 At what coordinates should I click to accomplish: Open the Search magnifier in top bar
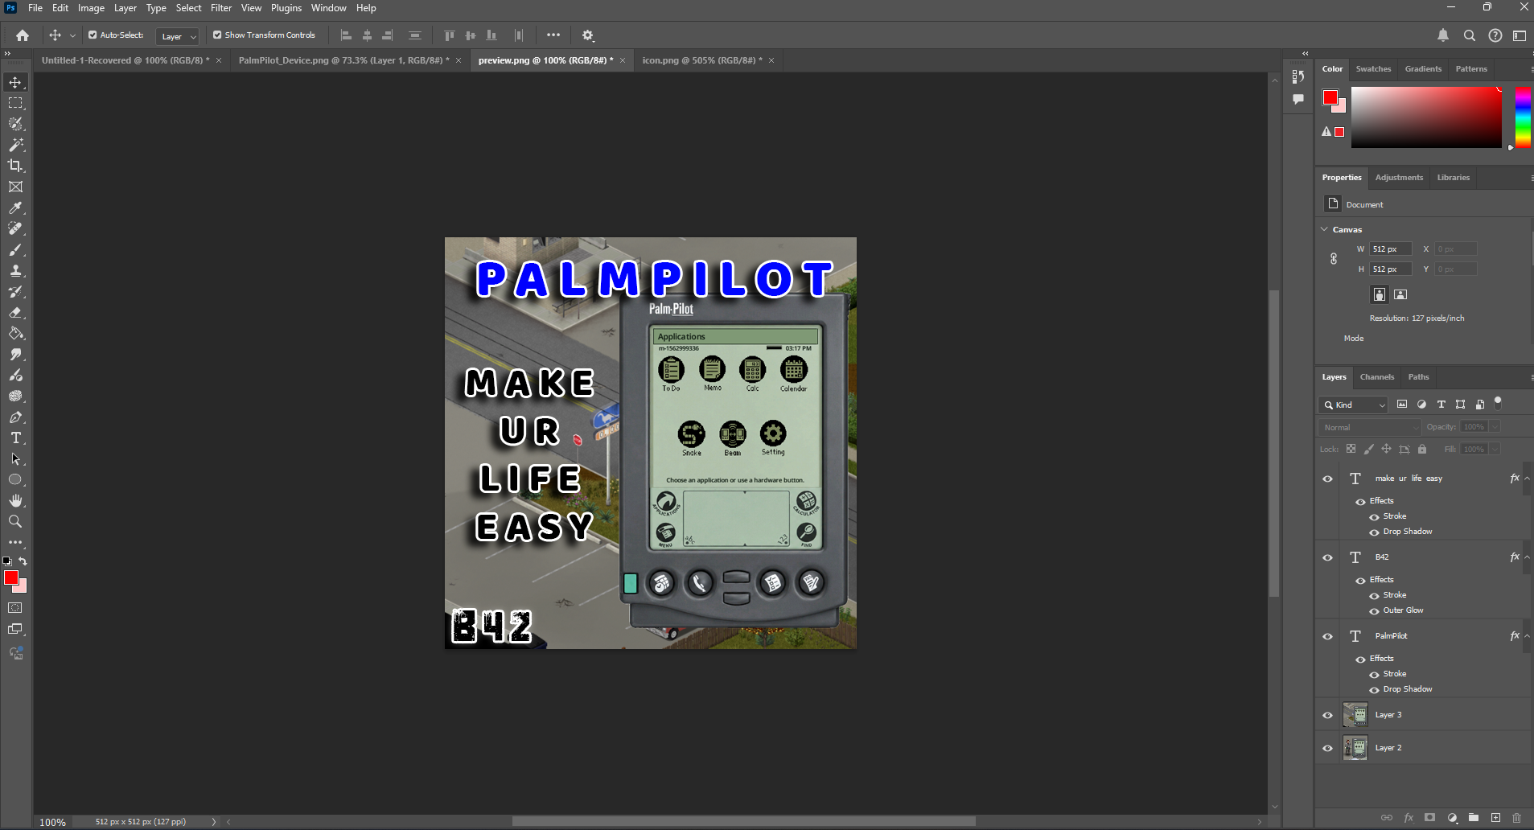point(1469,35)
